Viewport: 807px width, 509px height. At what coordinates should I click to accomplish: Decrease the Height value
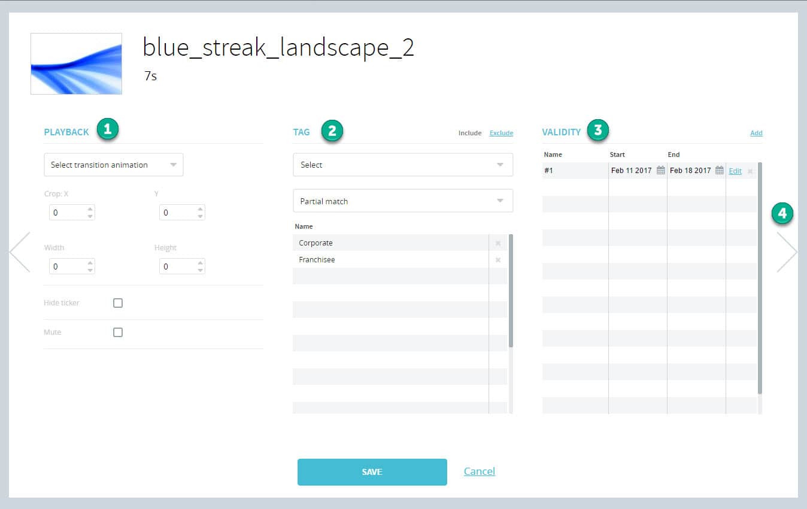point(200,270)
